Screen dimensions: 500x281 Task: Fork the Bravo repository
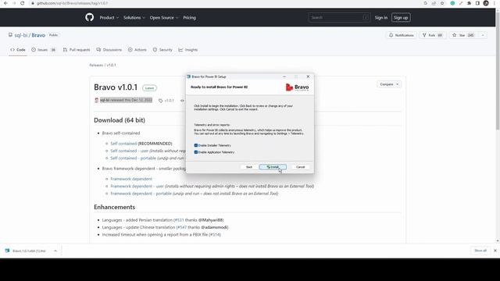(x=432, y=35)
